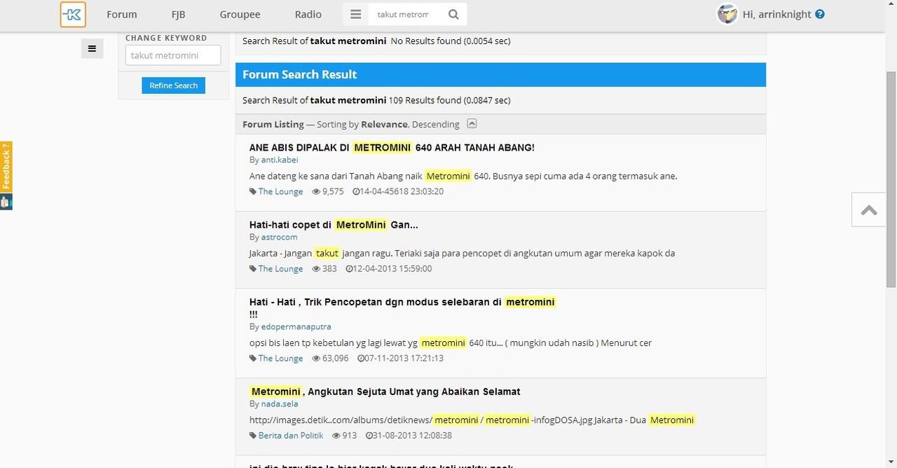Click the snippet starting 'opsi bis laen'
897x468 pixels.
click(451, 343)
